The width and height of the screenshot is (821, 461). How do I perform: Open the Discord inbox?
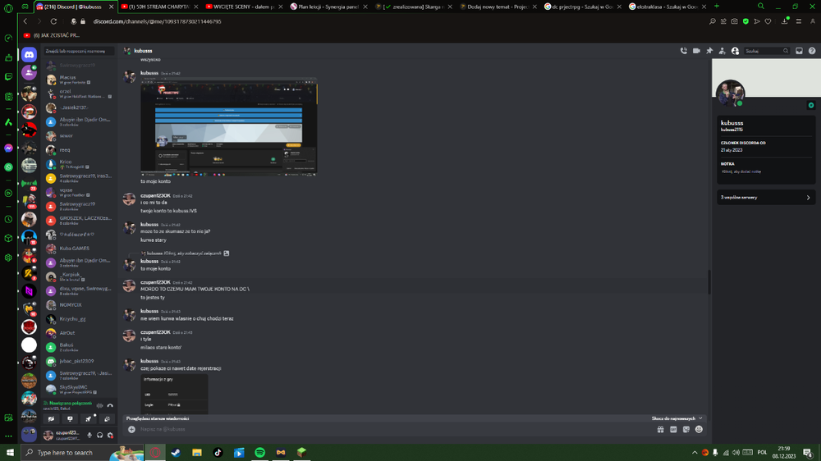click(x=799, y=51)
